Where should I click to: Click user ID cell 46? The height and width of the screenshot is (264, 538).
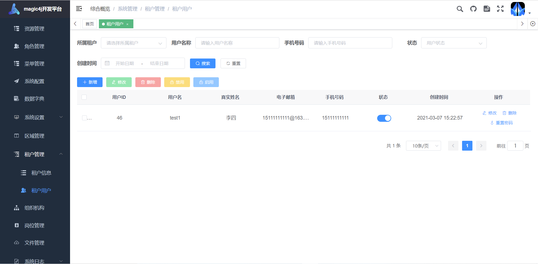pos(119,118)
